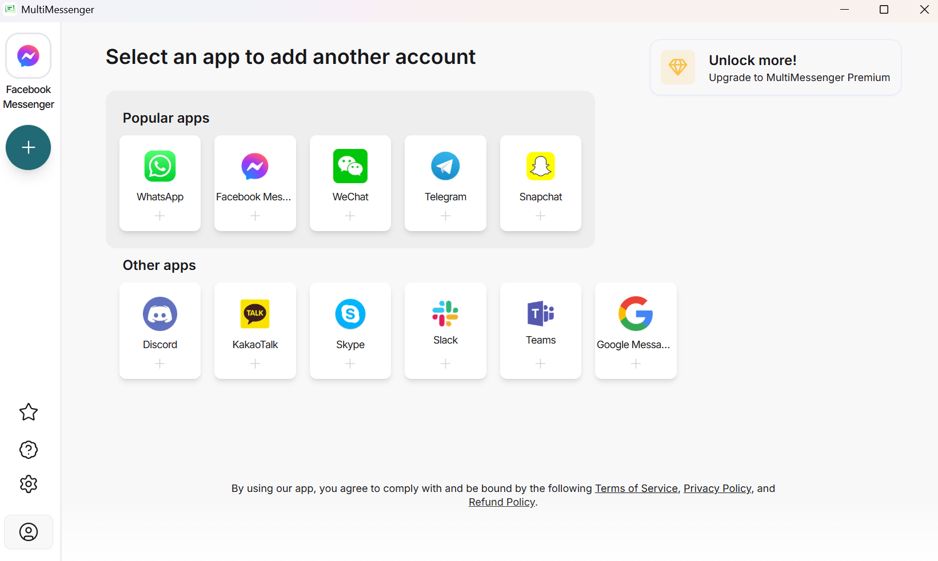Click the teal add account plus button
Image resolution: width=938 pixels, height=561 pixels.
(28, 147)
